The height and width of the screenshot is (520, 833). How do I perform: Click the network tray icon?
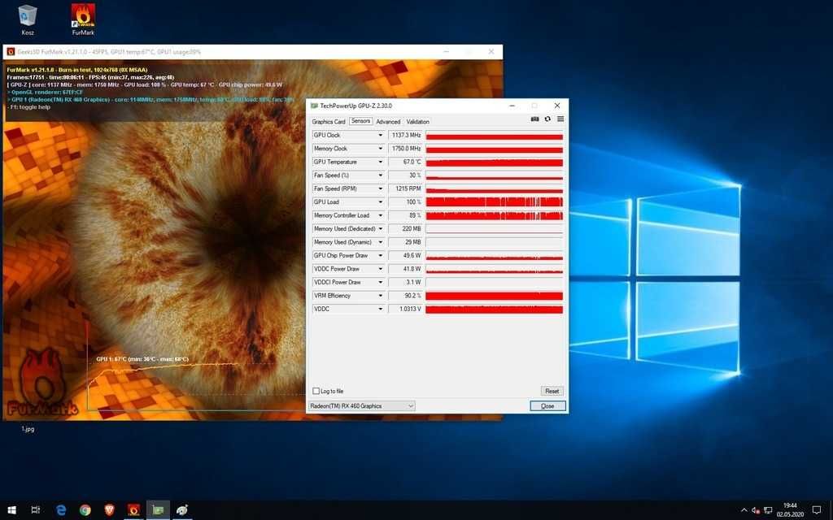click(x=768, y=510)
